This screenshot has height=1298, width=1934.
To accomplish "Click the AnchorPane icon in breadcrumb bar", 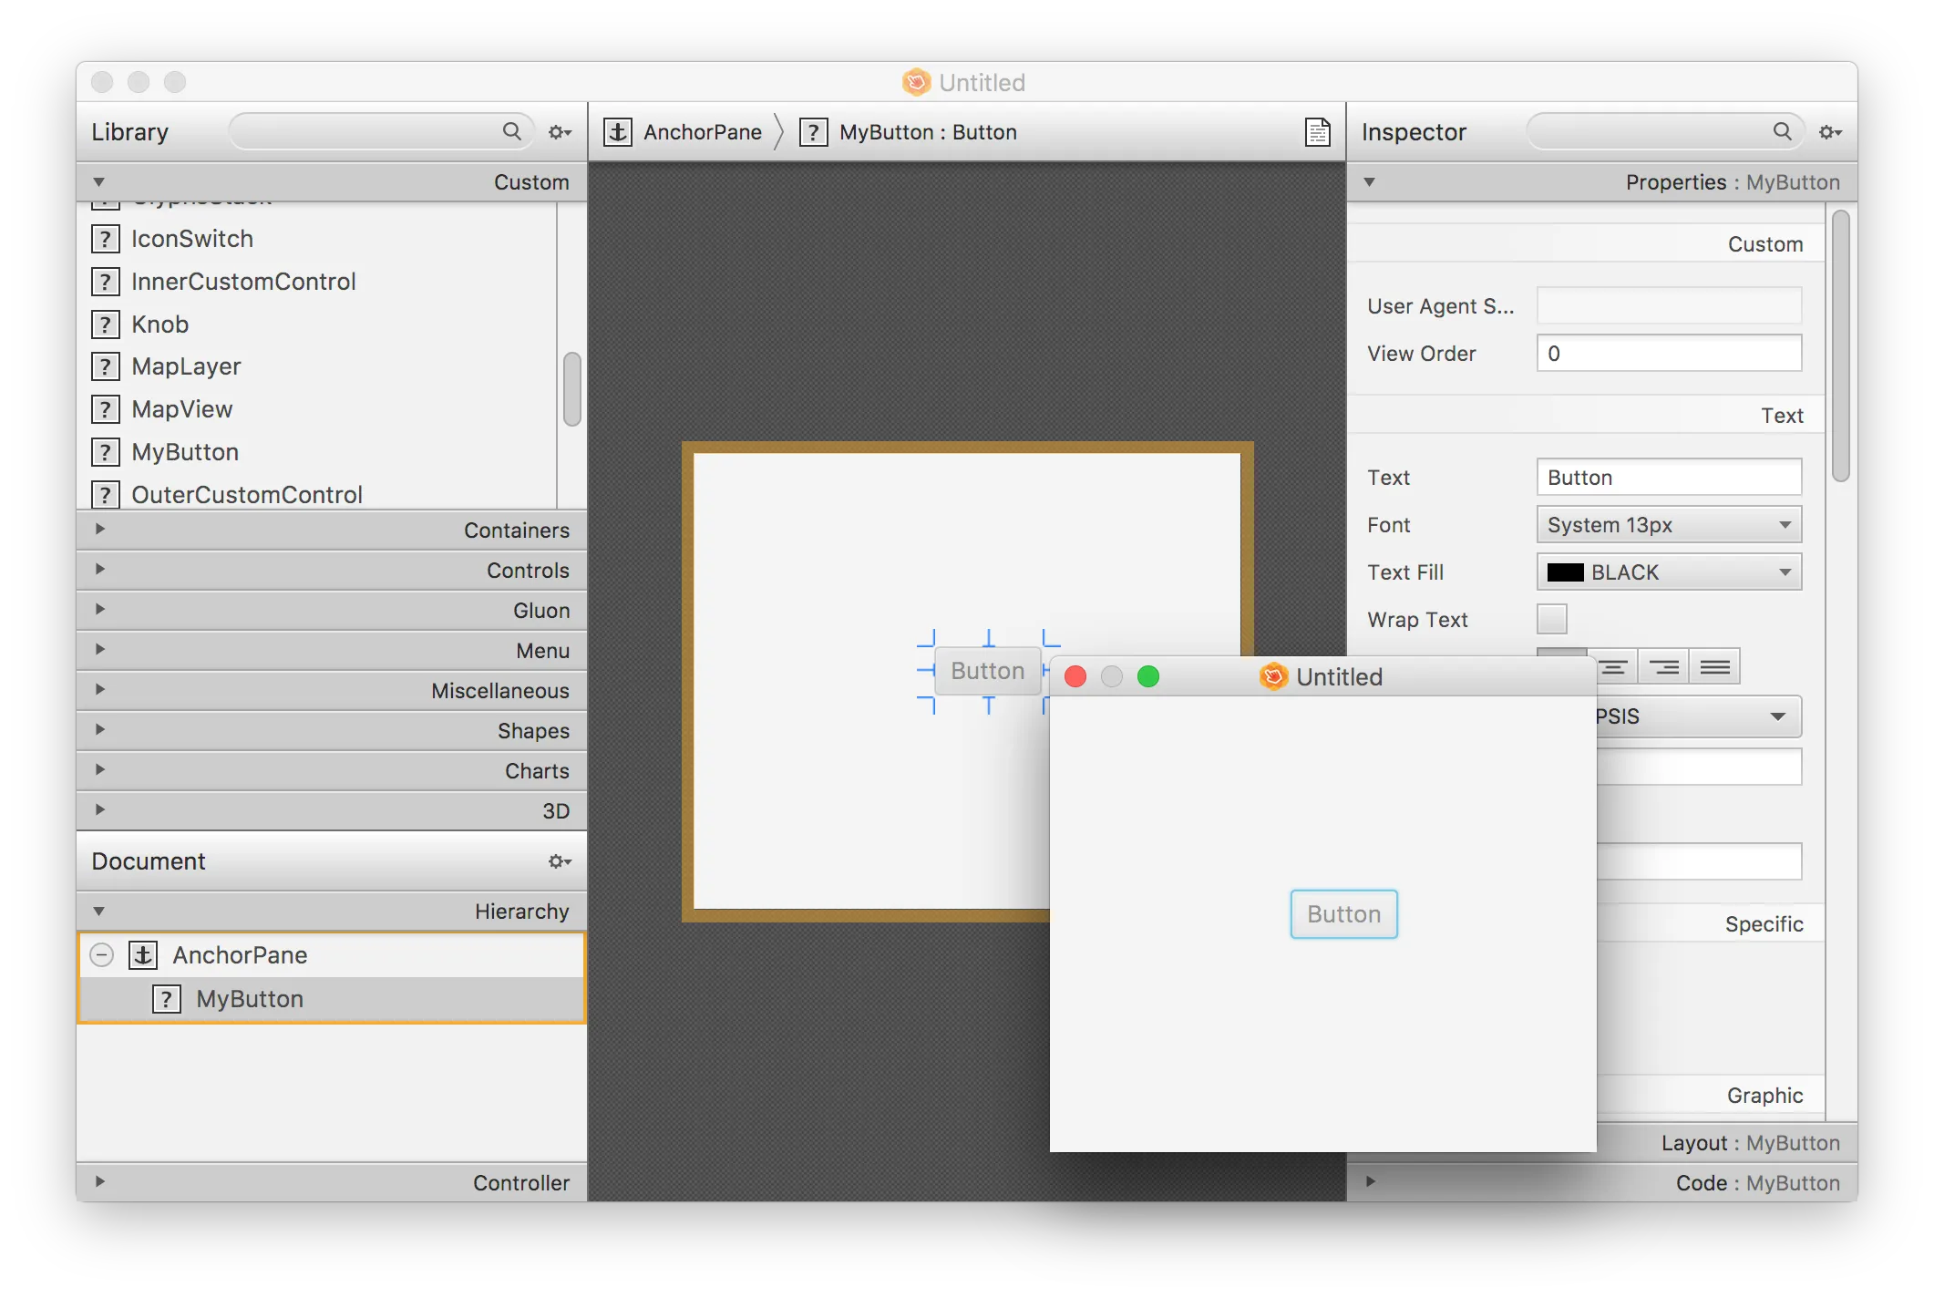I will coord(618,132).
